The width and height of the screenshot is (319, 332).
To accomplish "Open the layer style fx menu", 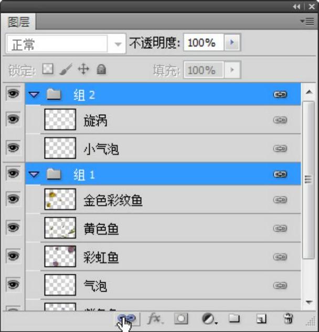I will (155, 318).
